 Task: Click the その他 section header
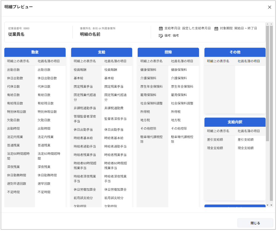click(x=235, y=52)
